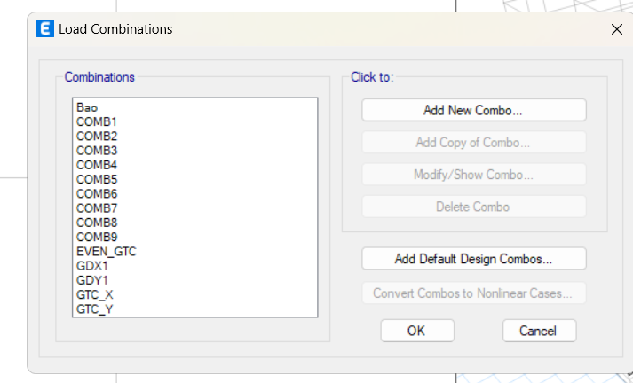Screen dimensions: 633x383
Task: Confirm with the OK button
Action: pyautogui.click(x=417, y=331)
